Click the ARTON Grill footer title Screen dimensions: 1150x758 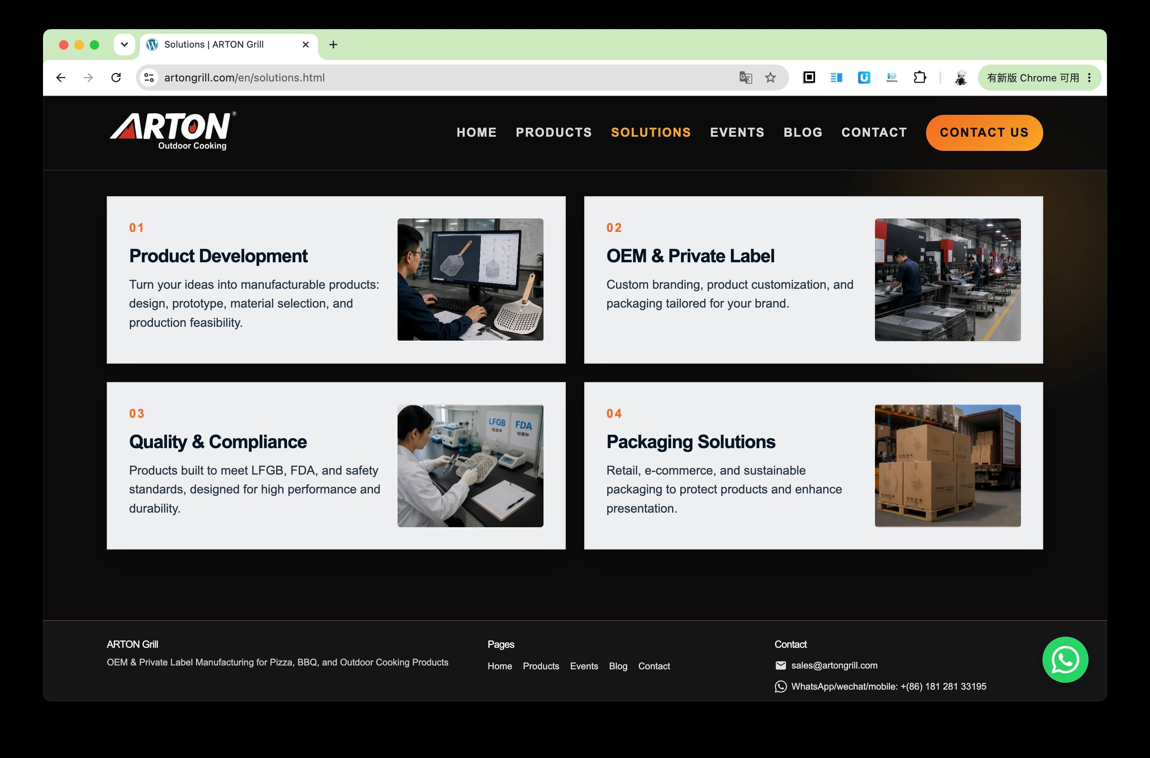[133, 644]
